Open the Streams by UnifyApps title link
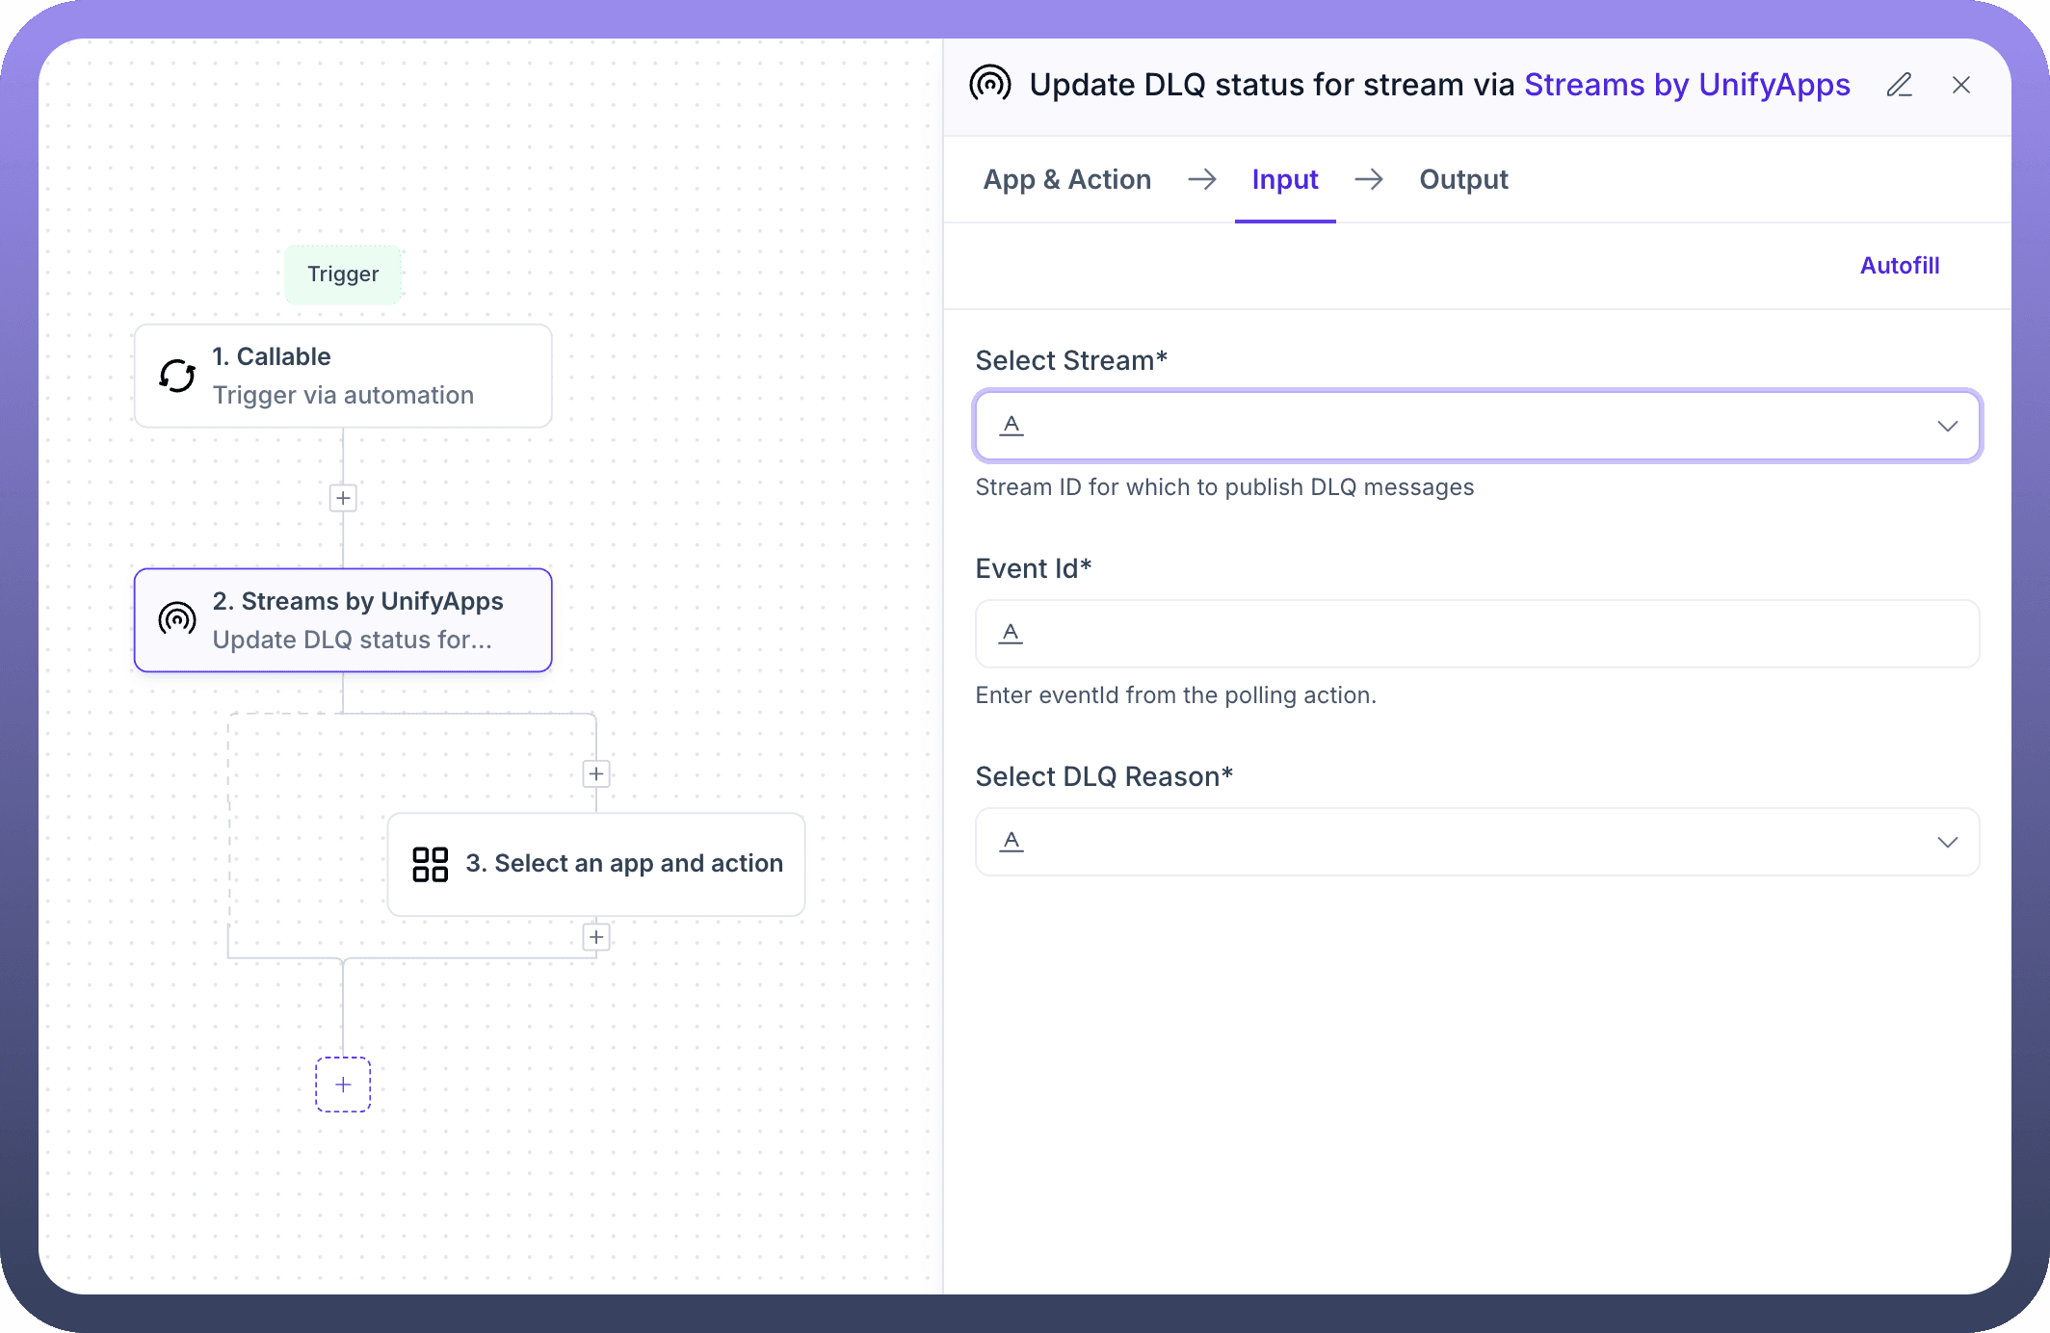 point(1686,85)
